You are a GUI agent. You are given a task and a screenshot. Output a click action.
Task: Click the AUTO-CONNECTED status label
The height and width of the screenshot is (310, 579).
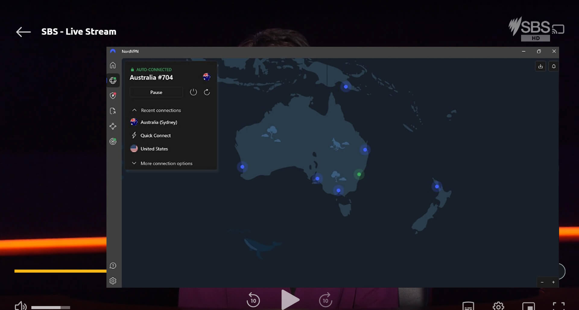click(154, 70)
